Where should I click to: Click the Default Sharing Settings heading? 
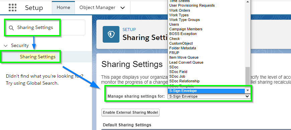[127, 125]
